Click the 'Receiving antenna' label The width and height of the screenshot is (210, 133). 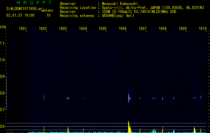coord(77,16)
